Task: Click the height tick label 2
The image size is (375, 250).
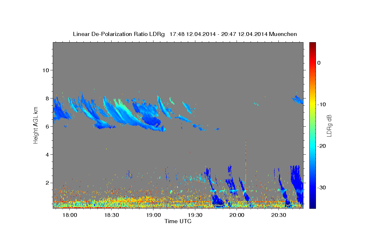Action: click(x=47, y=183)
